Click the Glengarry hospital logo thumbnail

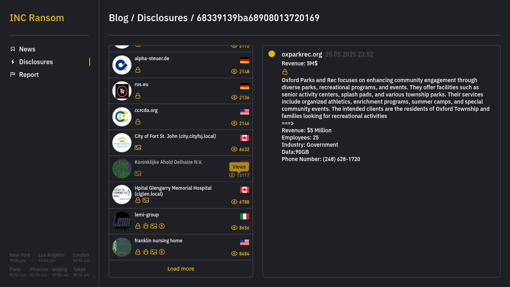click(122, 195)
